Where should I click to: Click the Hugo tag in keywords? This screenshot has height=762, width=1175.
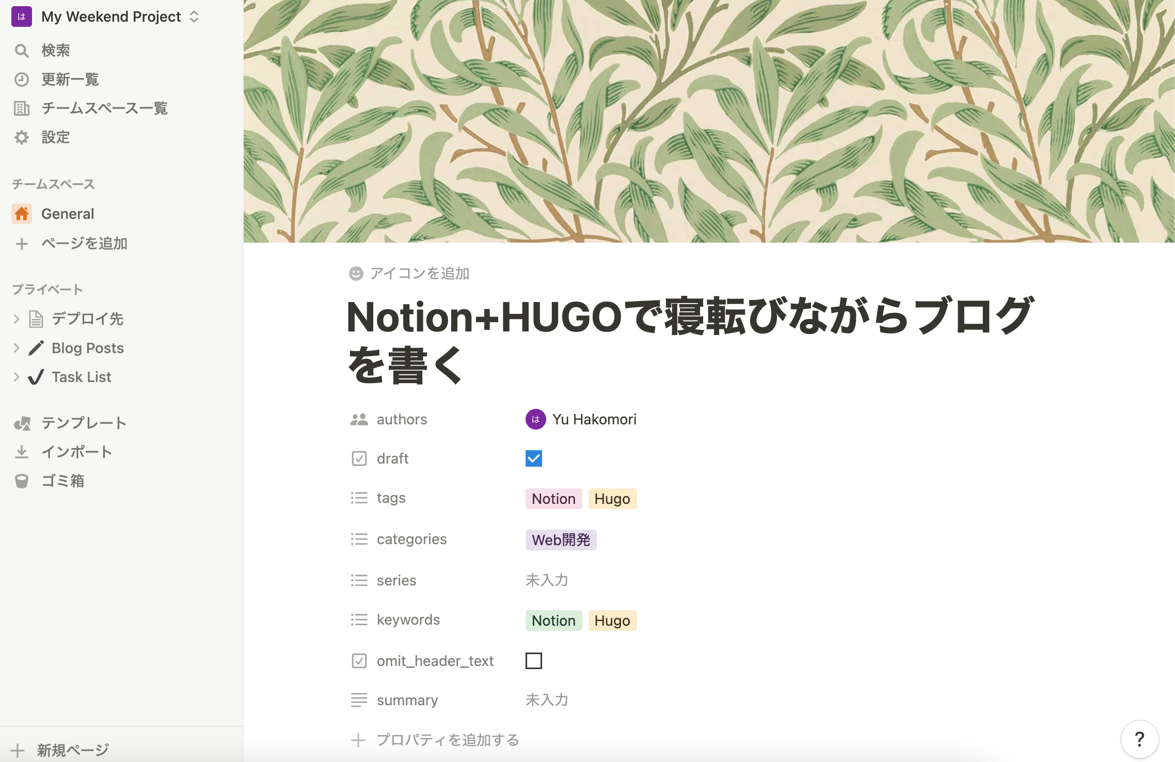tap(613, 621)
